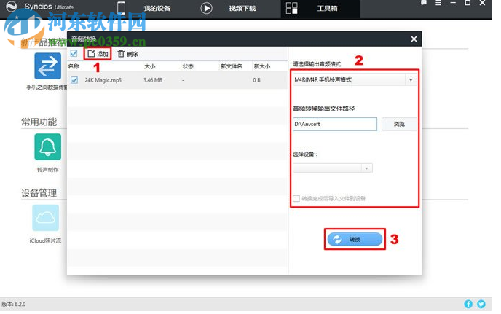Select the 24K Magic.mp3 file name
The height and width of the screenshot is (314, 501).
(103, 80)
